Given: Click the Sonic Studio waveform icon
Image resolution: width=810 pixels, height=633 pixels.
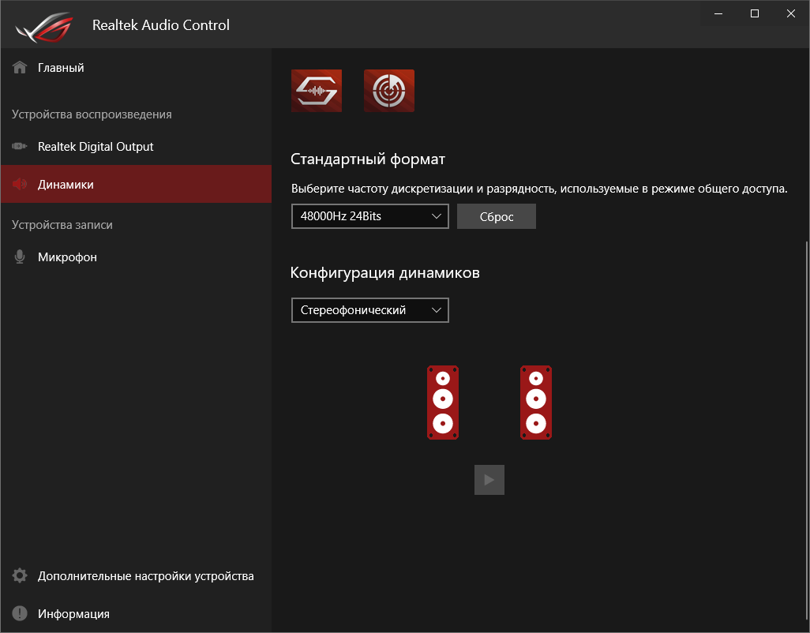Looking at the screenshot, I should point(317,91).
